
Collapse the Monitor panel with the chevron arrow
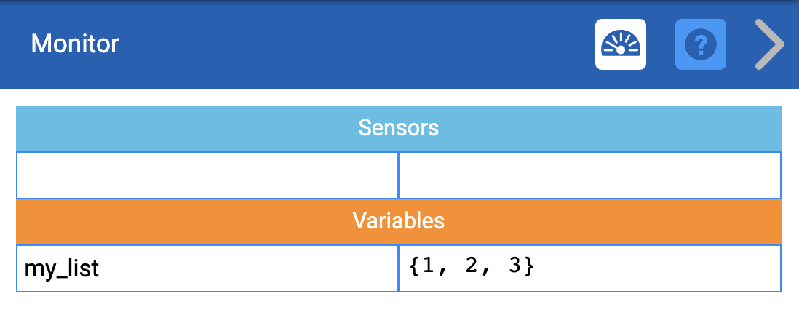pyautogui.click(x=769, y=44)
